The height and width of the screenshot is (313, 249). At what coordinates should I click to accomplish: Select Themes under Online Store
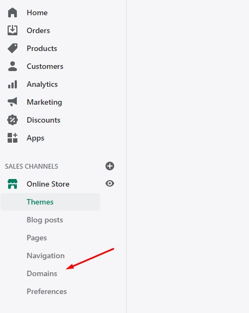[51, 202]
